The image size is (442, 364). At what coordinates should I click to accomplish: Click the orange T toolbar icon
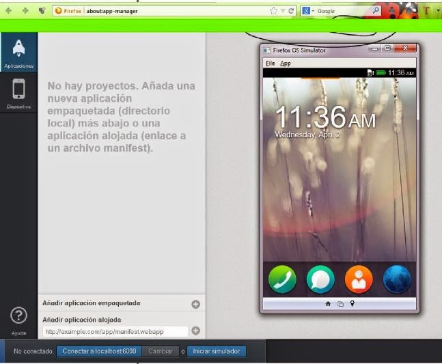[426, 11]
